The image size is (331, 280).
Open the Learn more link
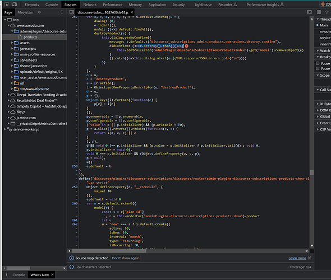297,258
